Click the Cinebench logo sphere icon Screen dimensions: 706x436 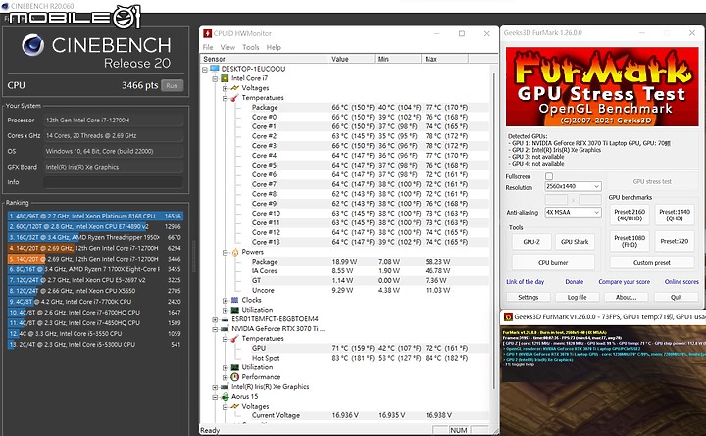(33, 45)
